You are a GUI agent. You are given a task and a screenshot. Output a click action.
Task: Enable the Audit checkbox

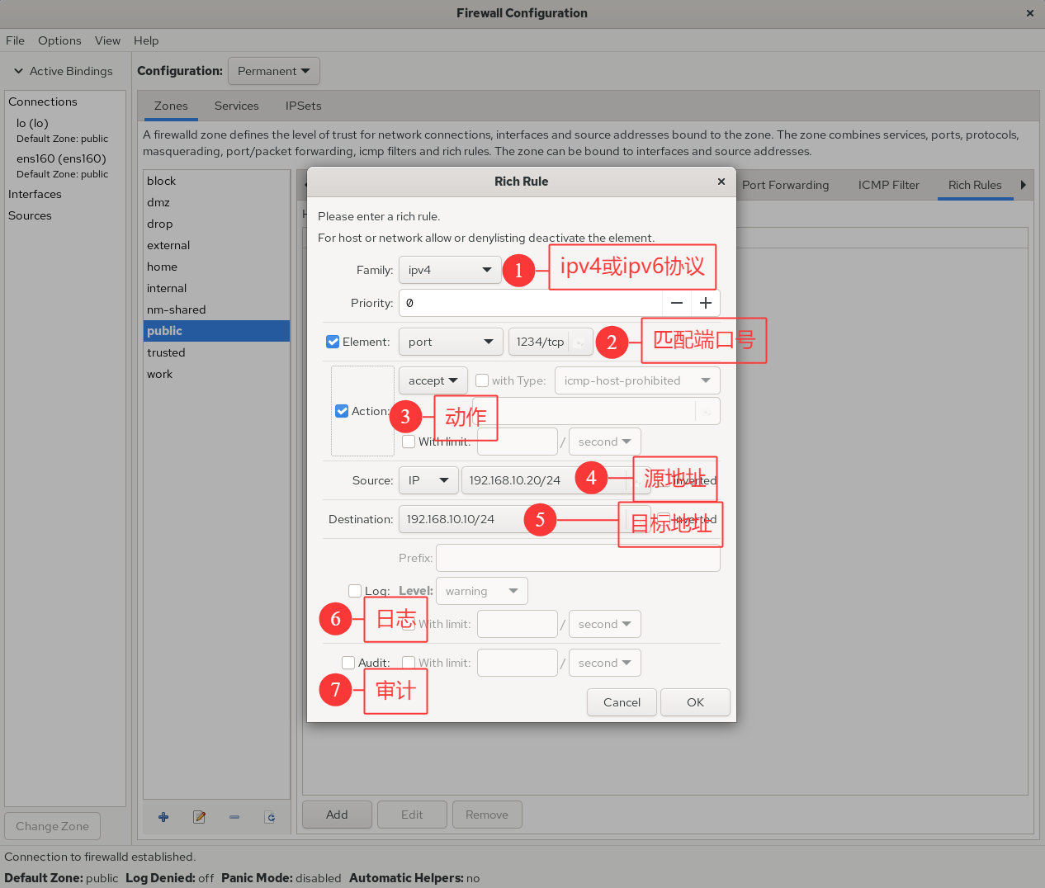click(348, 663)
